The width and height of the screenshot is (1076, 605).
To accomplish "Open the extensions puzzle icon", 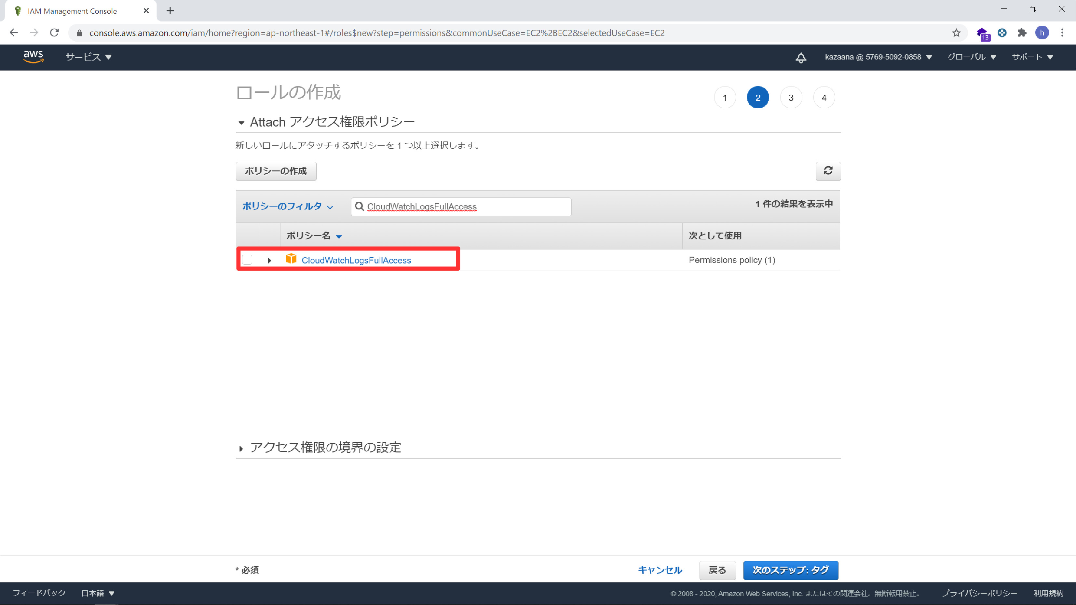I will [x=1022, y=33].
